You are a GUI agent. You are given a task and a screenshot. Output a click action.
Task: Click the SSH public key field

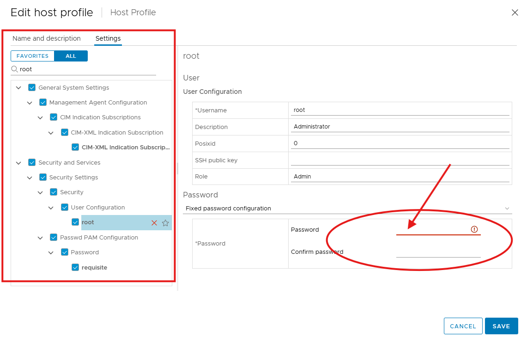pyautogui.click(x=400, y=160)
